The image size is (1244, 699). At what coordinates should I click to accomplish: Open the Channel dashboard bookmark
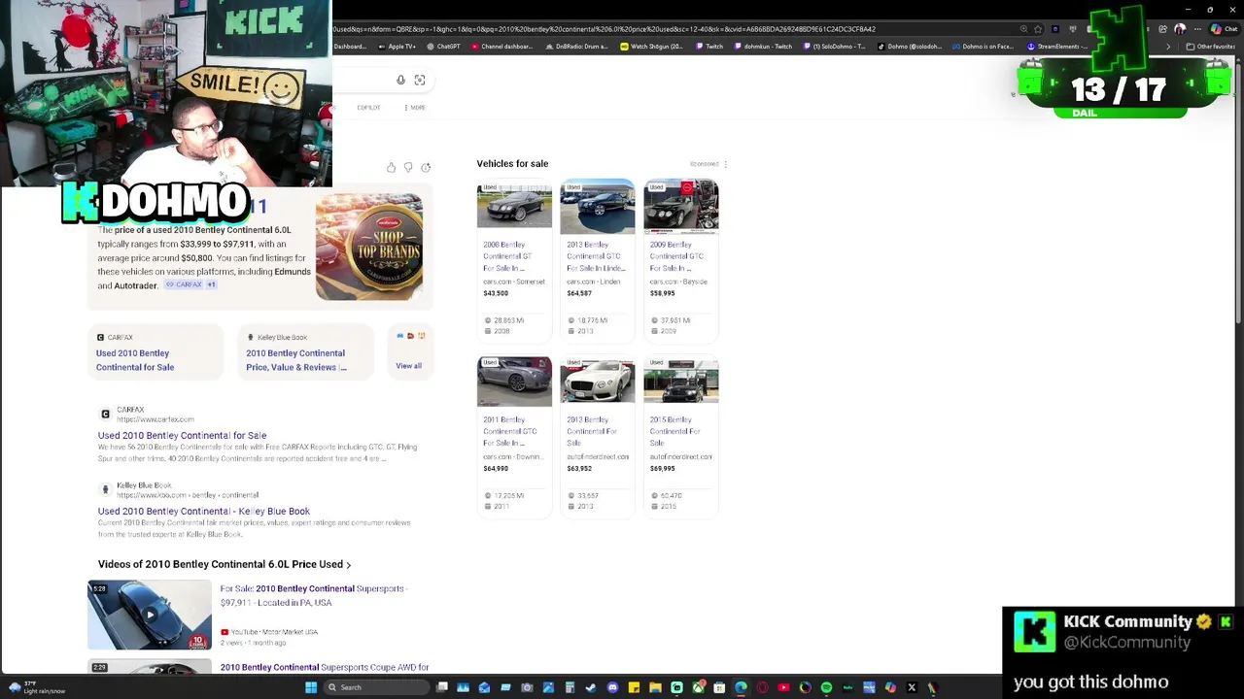point(501,47)
